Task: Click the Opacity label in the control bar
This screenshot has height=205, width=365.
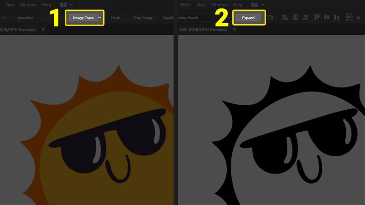Action: pyautogui.click(x=168, y=17)
